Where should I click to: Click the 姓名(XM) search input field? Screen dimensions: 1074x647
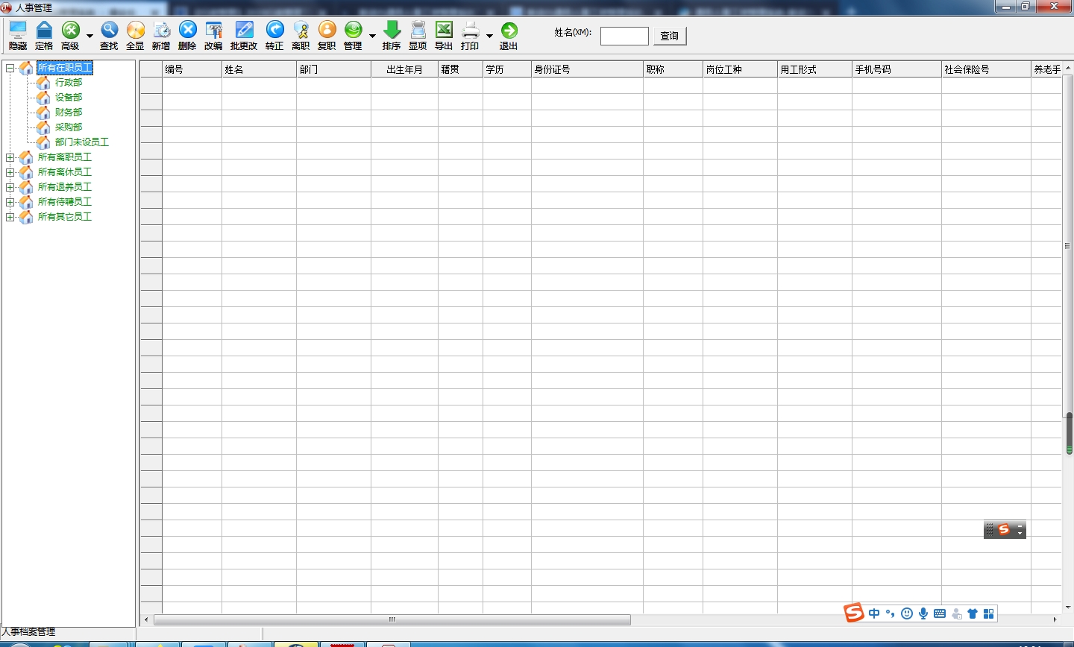(624, 36)
